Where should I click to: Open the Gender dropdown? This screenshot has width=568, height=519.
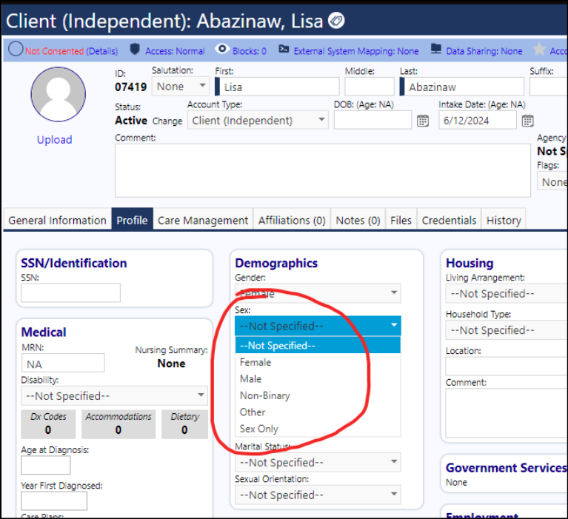click(x=318, y=293)
